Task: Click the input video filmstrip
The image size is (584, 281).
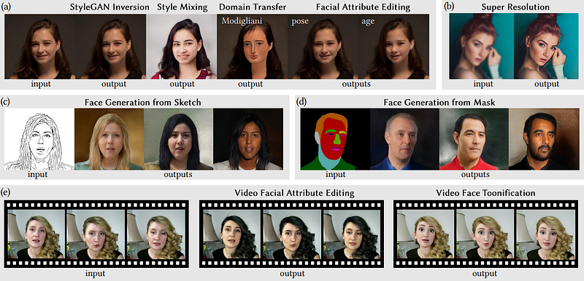Action: click(x=97, y=234)
